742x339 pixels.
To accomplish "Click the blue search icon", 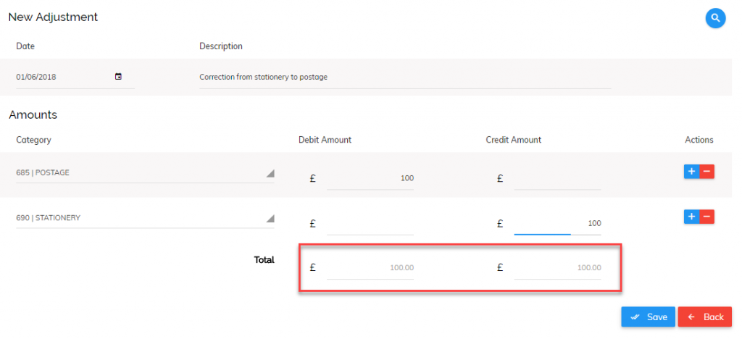I will 715,18.
